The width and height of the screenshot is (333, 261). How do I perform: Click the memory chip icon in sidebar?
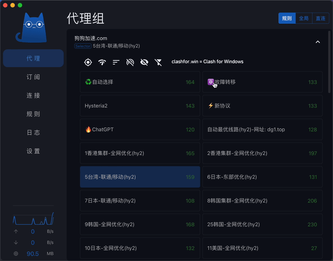16,254
